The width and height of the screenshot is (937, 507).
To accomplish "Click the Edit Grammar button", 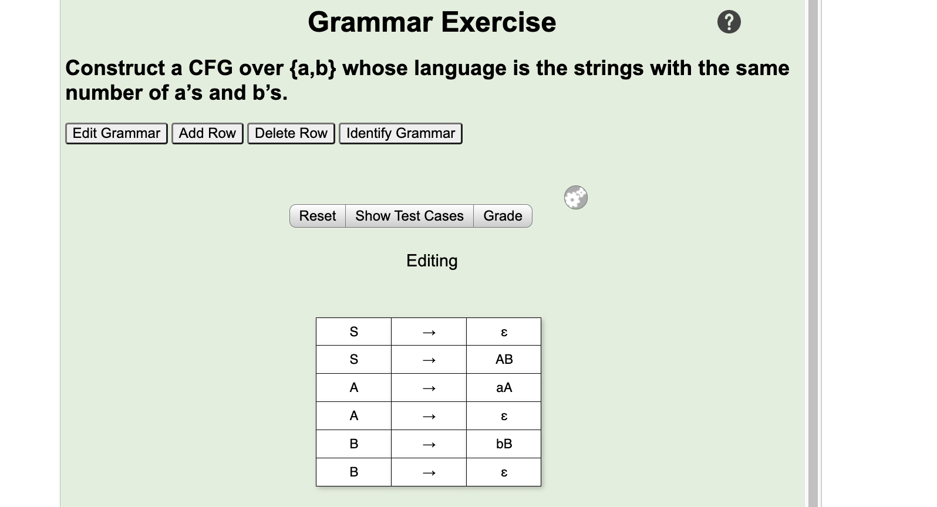I will point(115,133).
